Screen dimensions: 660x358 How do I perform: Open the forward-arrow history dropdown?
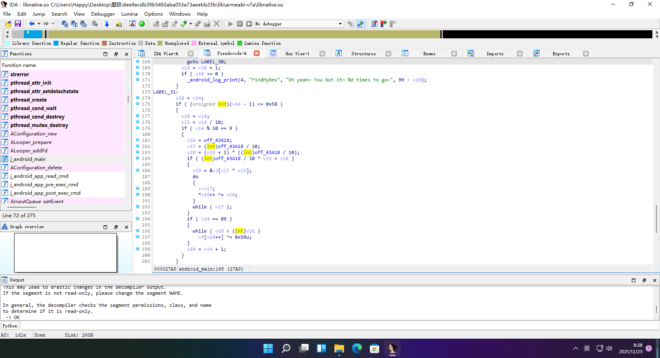pyautogui.click(x=53, y=24)
